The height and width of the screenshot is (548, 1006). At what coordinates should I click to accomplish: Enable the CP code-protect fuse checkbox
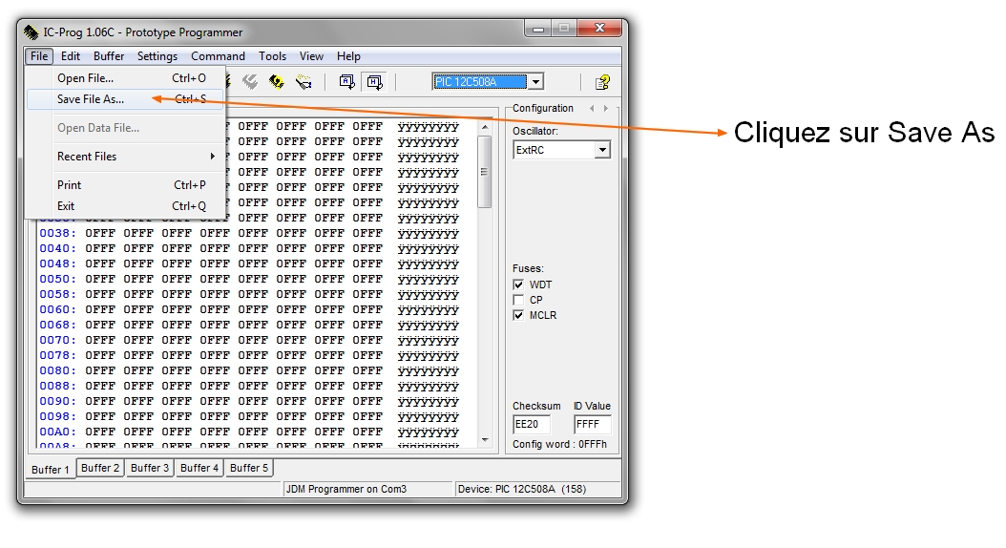[x=518, y=300]
